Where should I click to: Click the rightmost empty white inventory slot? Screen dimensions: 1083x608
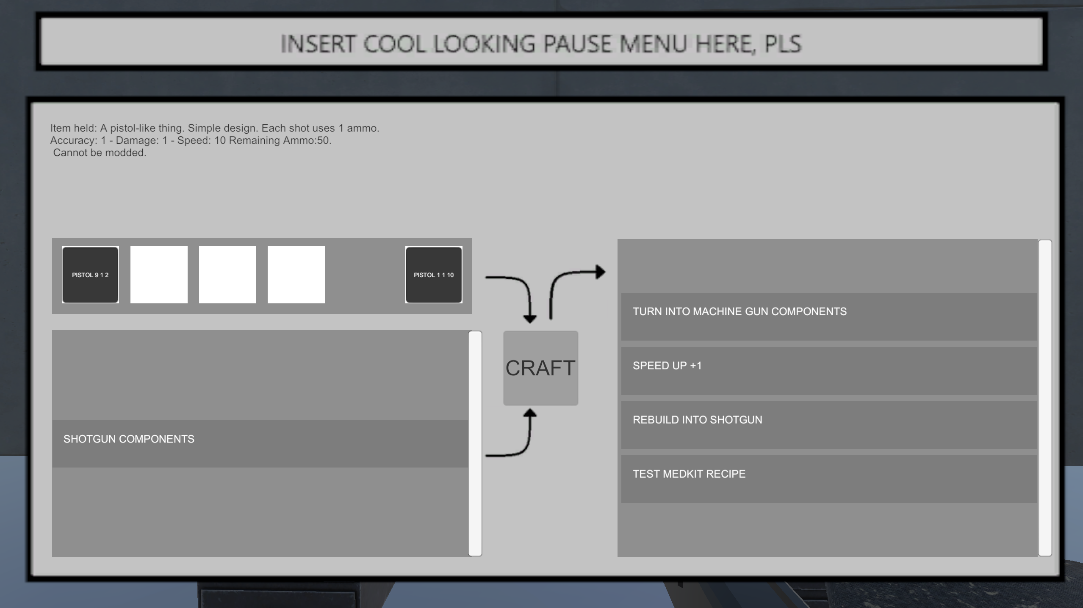click(296, 275)
